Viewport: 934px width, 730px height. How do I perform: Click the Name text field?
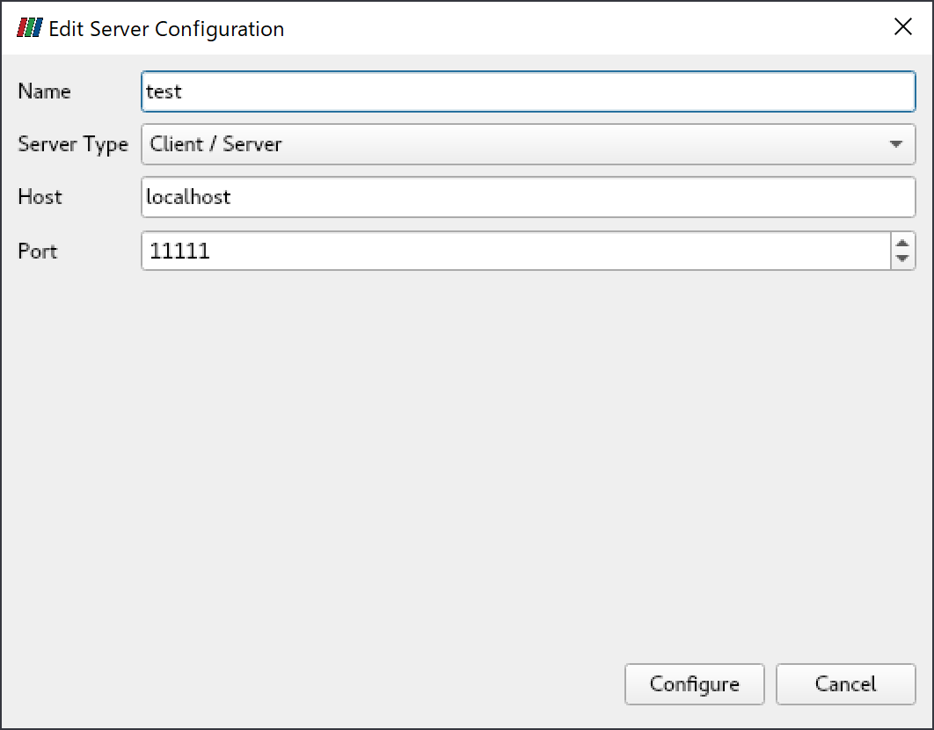(528, 91)
